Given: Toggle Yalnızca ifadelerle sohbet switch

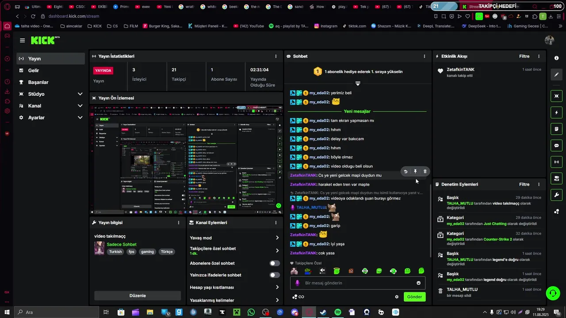Looking at the screenshot, I should tap(275, 275).
